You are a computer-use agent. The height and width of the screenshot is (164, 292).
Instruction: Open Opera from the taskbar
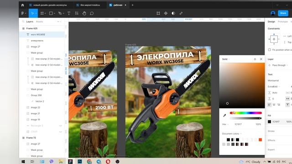(108, 162)
